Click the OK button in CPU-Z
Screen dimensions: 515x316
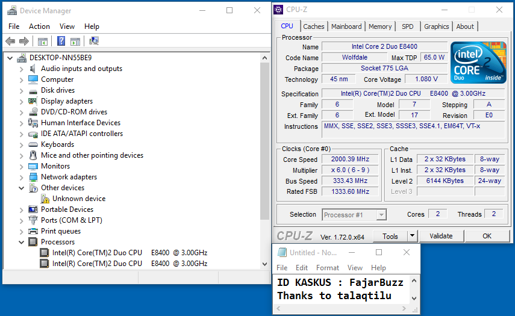coord(487,236)
